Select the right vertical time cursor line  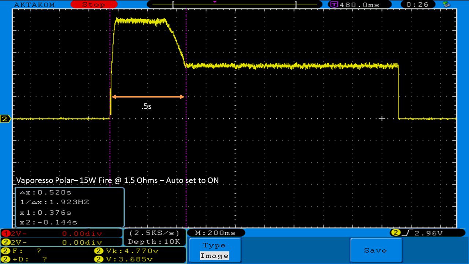click(186, 147)
